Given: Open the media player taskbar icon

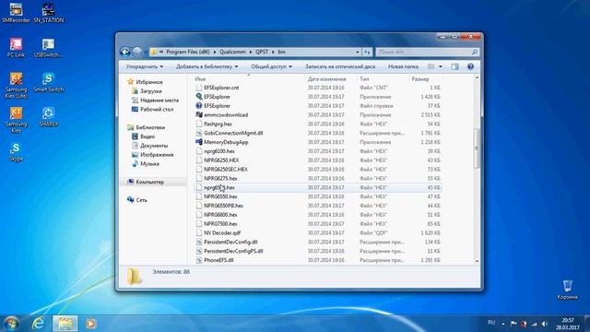Looking at the screenshot, I should tap(90, 324).
